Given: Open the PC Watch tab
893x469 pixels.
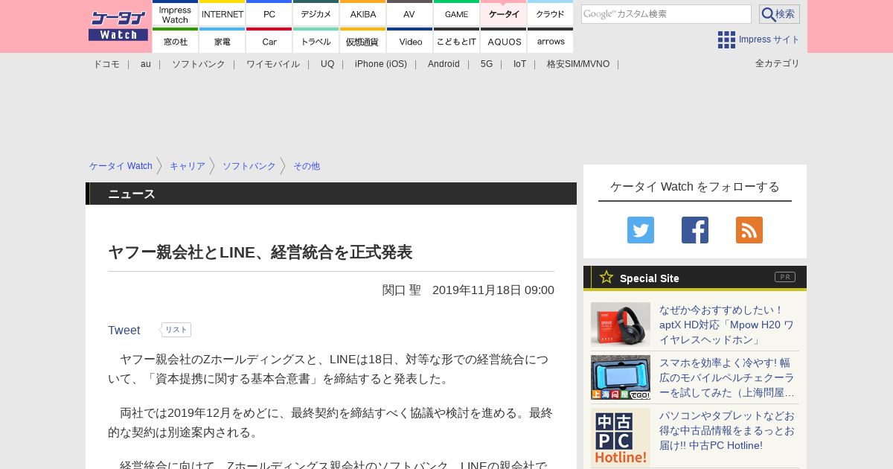Looking at the screenshot, I should pos(269,13).
